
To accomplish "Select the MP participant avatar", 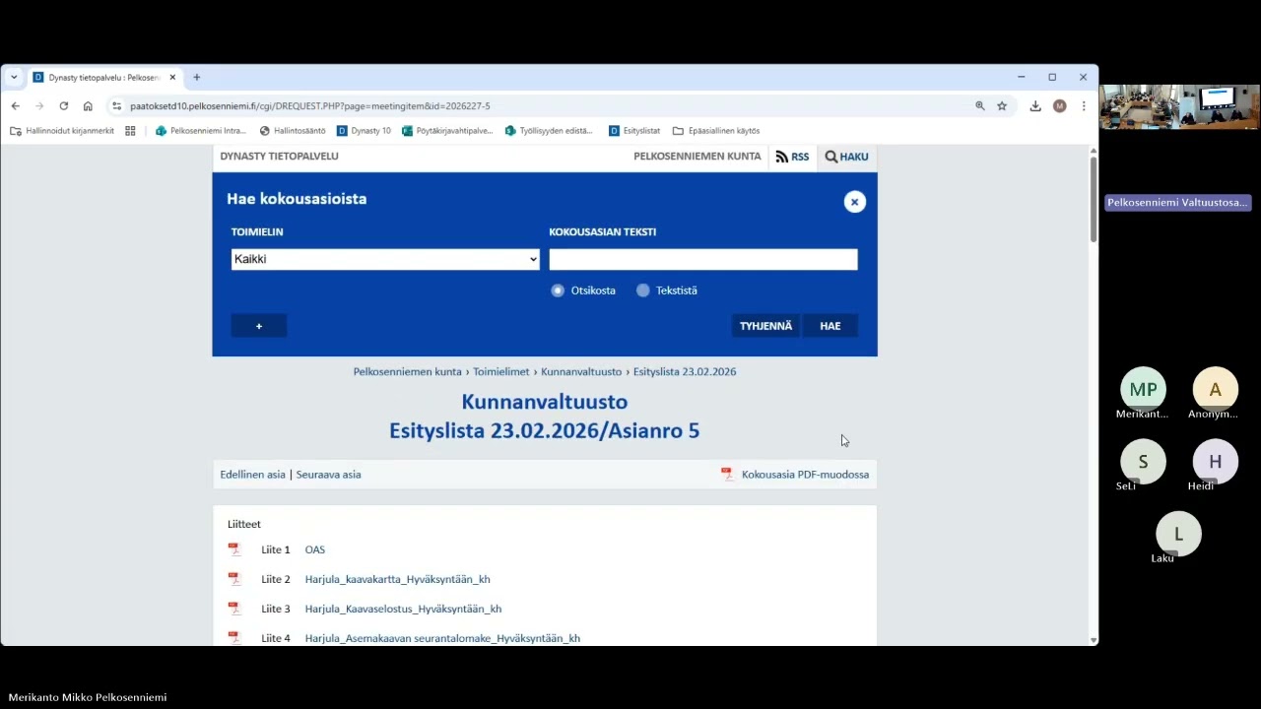I will pos(1143,390).
